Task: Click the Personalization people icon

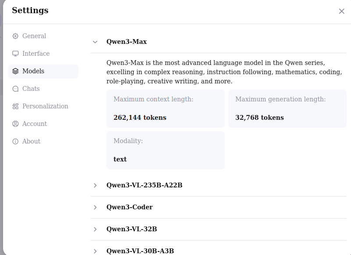Action: pos(15,106)
